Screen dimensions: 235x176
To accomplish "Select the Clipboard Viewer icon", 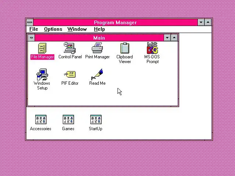I will [x=125, y=48].
